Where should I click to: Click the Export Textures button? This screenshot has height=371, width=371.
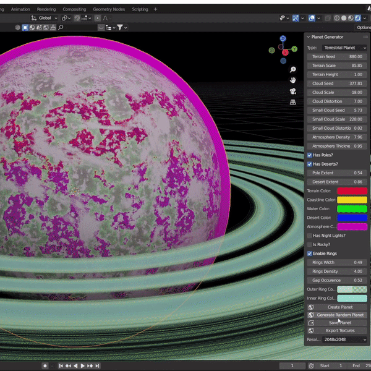click(x=337, y=331)
